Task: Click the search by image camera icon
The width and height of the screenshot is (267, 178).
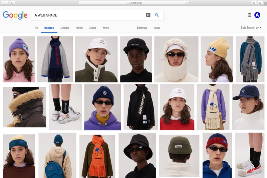Action: [x=148, y=15]
